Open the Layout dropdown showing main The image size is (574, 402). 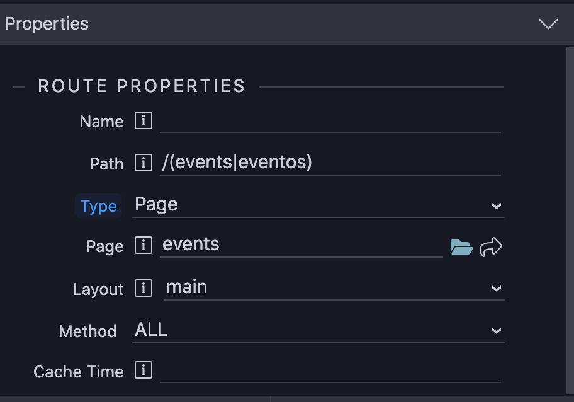(334, 288)
